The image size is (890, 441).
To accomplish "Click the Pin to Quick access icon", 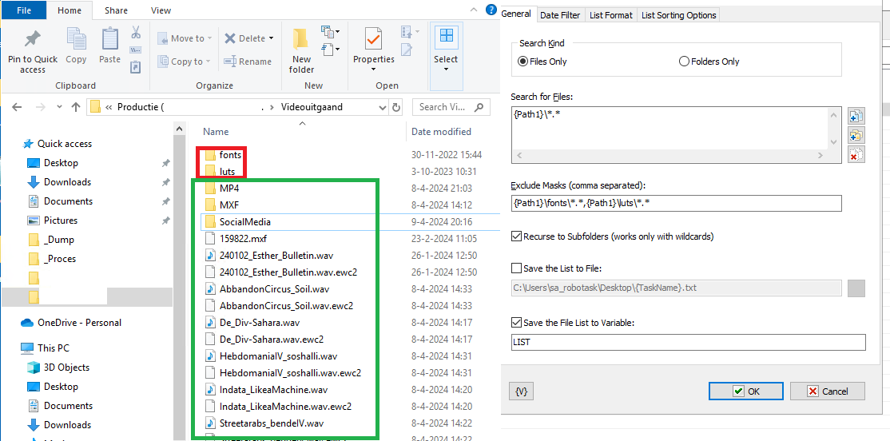I will click(x=33, y=40).
